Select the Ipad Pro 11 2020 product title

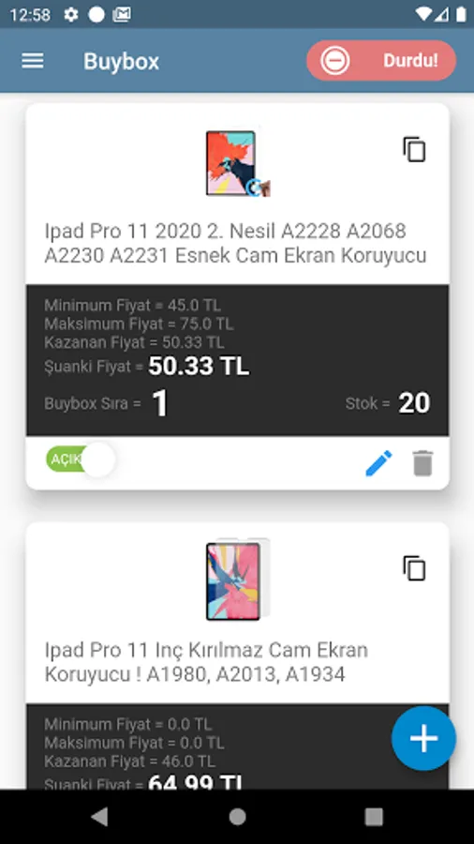(x=235, y=243)
